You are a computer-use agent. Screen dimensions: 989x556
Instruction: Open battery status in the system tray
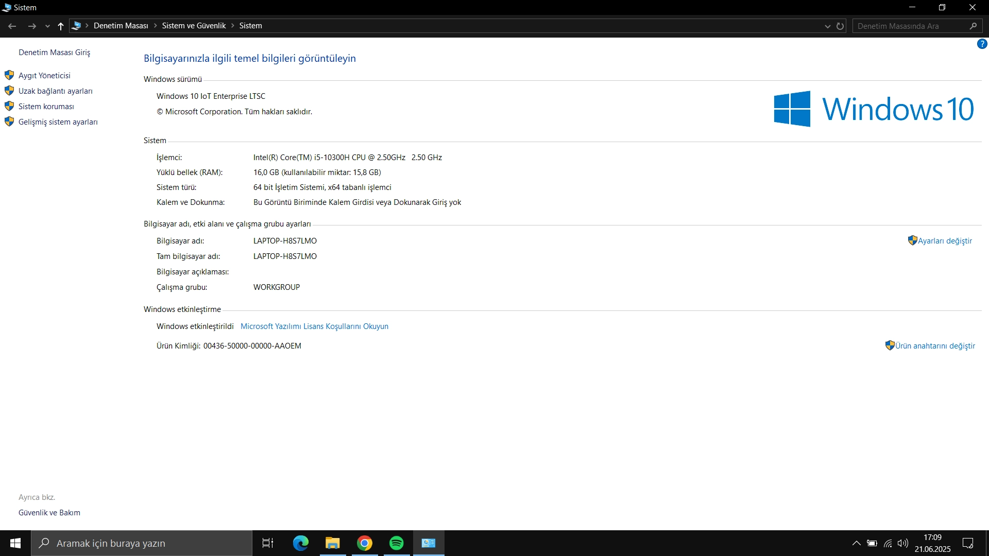872,543
